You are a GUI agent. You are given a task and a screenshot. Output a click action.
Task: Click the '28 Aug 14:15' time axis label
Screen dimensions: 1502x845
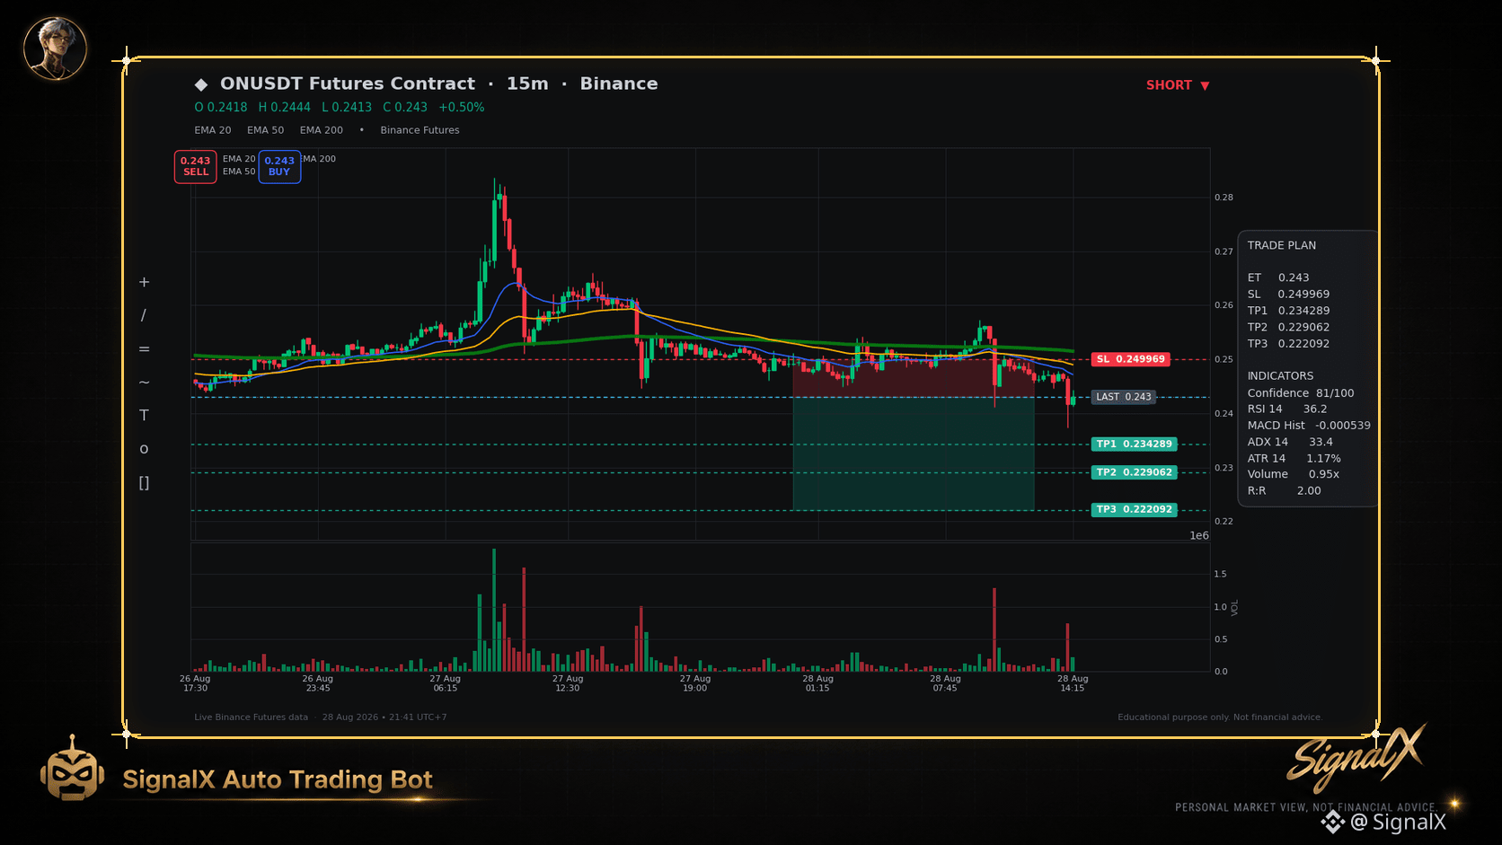(x=1073, y=683)
